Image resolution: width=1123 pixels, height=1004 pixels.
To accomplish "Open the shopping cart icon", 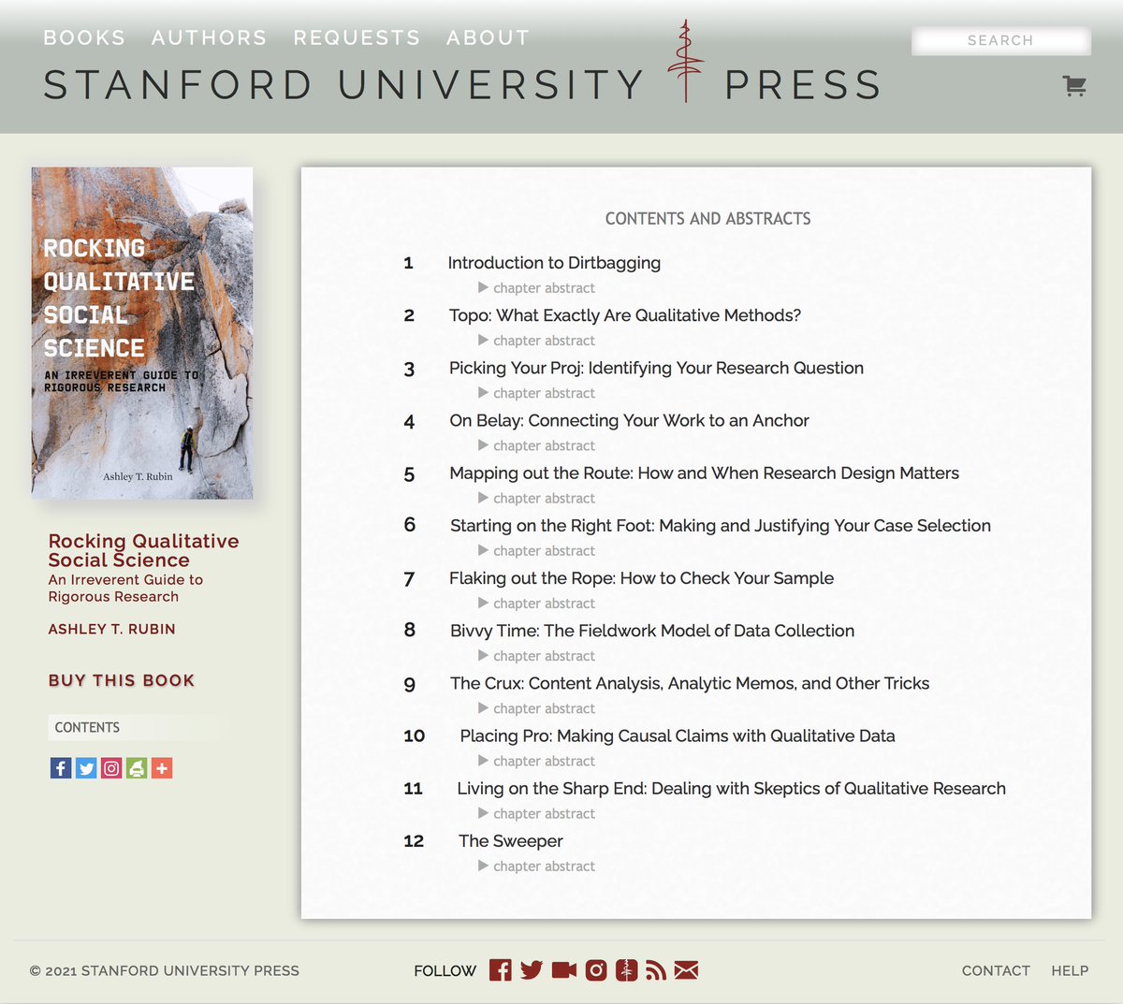I will click(x=1074, y=86).
